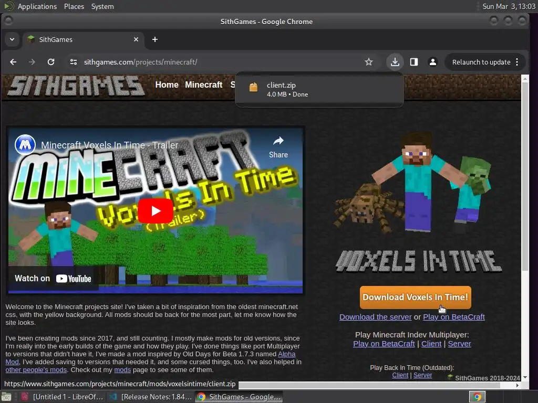
Task: Expand the tab search dropdown arrow
Action: (x=12, y=39)
